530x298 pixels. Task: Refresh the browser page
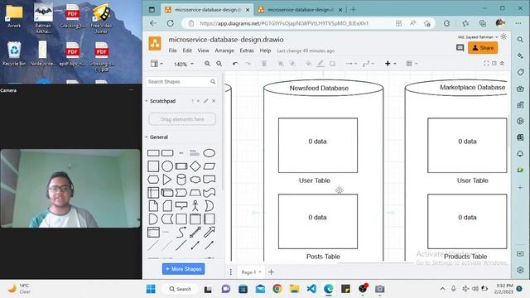coord(171,23)
